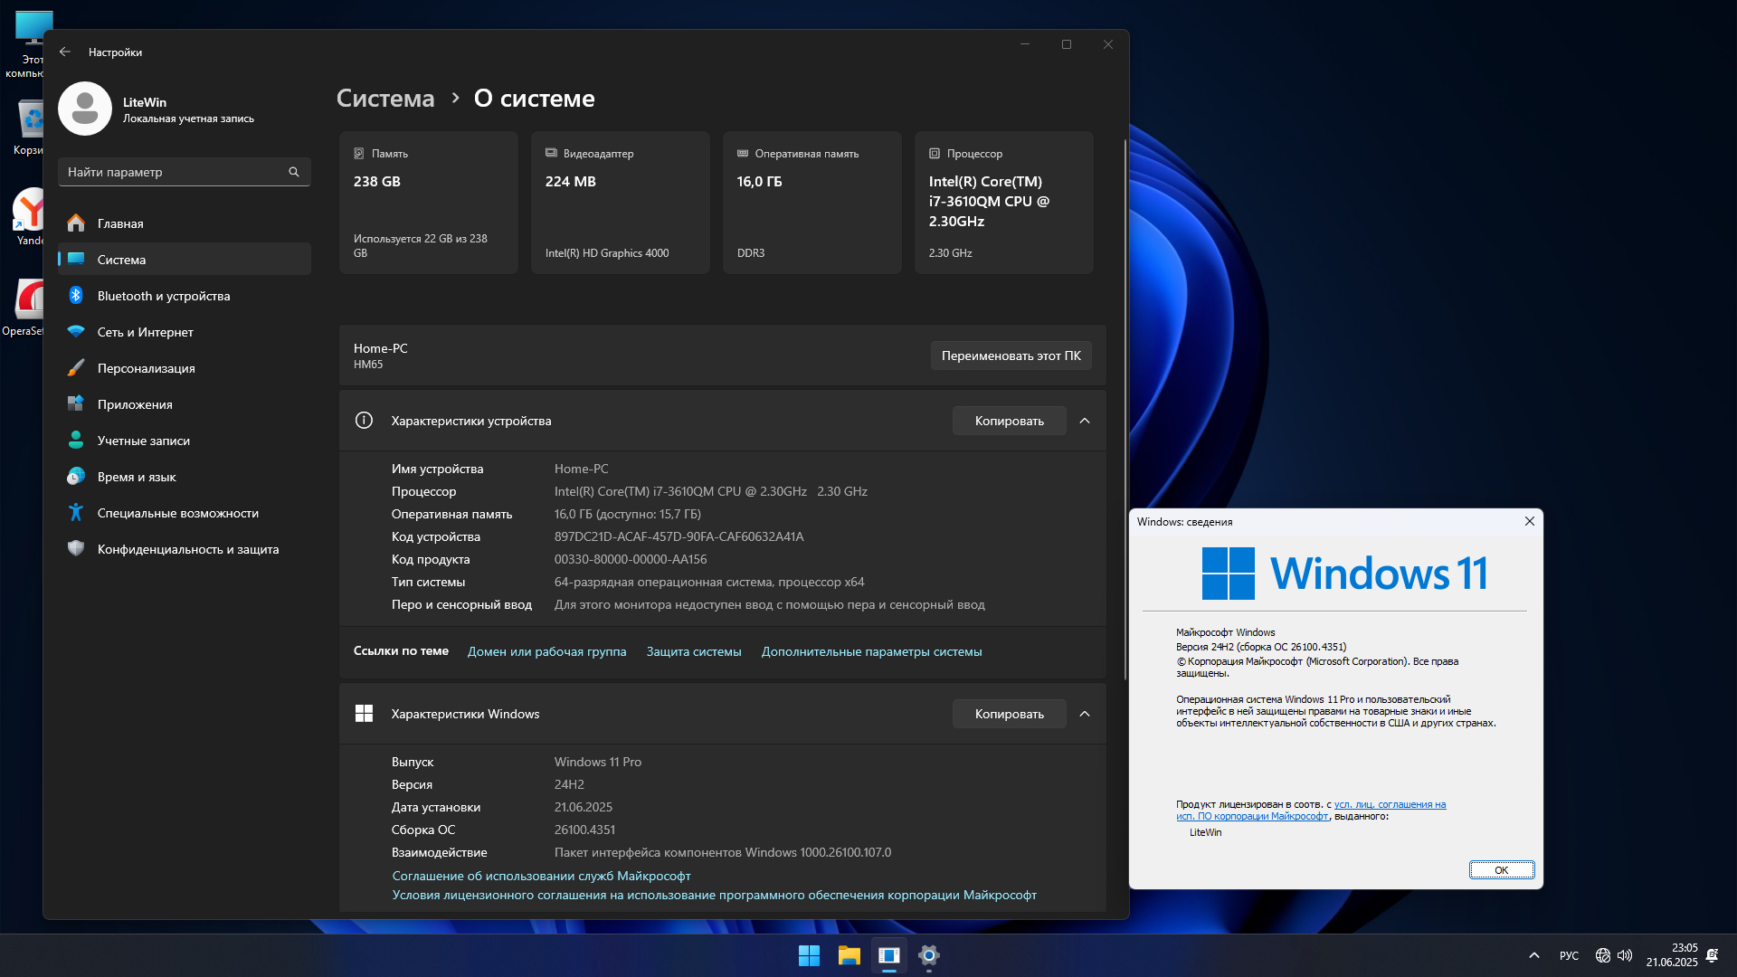This screenshot has width=1737, height=977.
Task: Click the LiteWin account avatar
Action: tap(85, 109)
